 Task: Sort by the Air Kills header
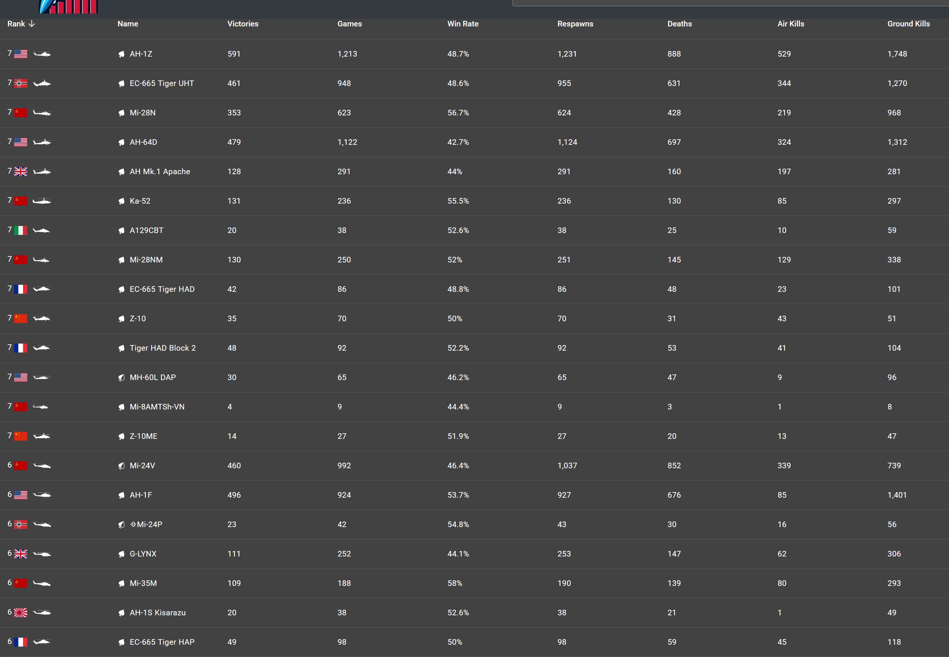tap(791, 24)
